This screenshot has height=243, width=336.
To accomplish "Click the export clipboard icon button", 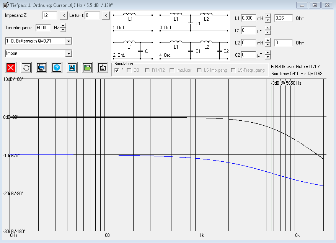I will pyautogui.click(x=103, y=68).
